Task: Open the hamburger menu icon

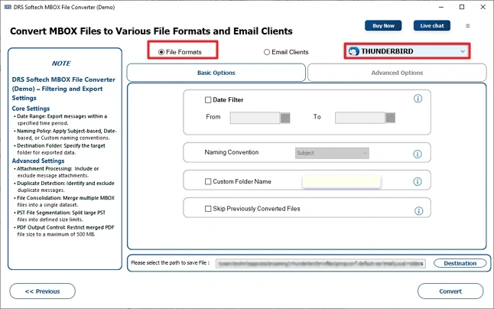Action: pyautogui.click(x=468, y=26)
